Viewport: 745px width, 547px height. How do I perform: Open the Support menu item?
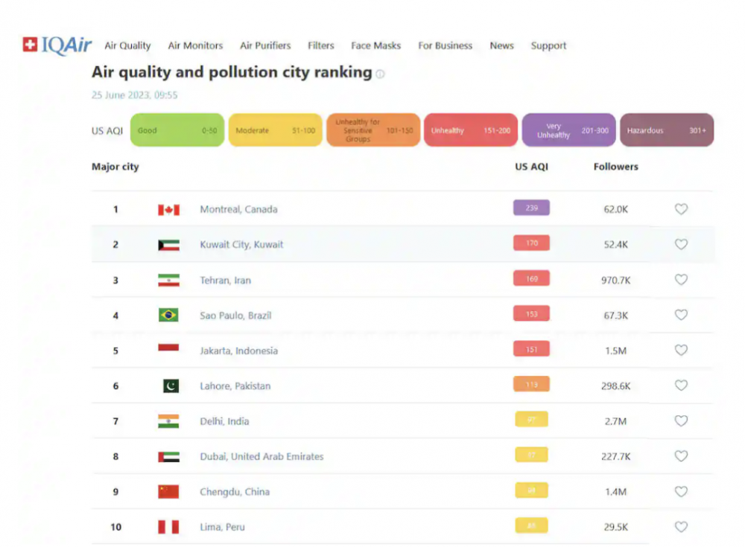[548, 45]
